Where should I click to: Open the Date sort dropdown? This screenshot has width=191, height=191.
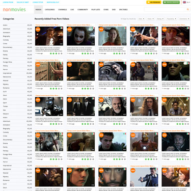coord(141,19)
